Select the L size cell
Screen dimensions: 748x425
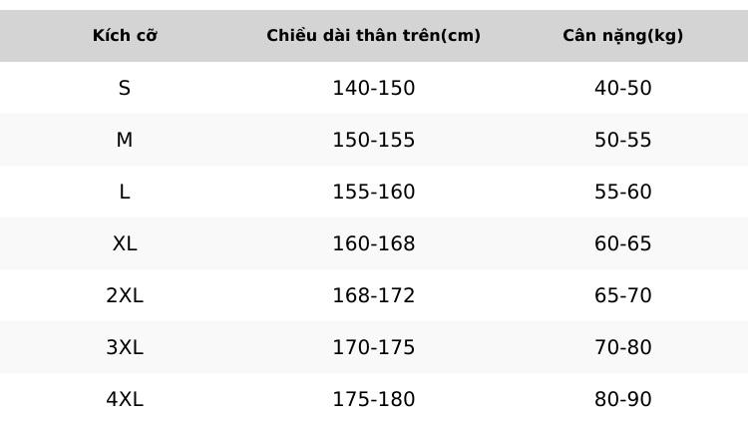point(125,192)
